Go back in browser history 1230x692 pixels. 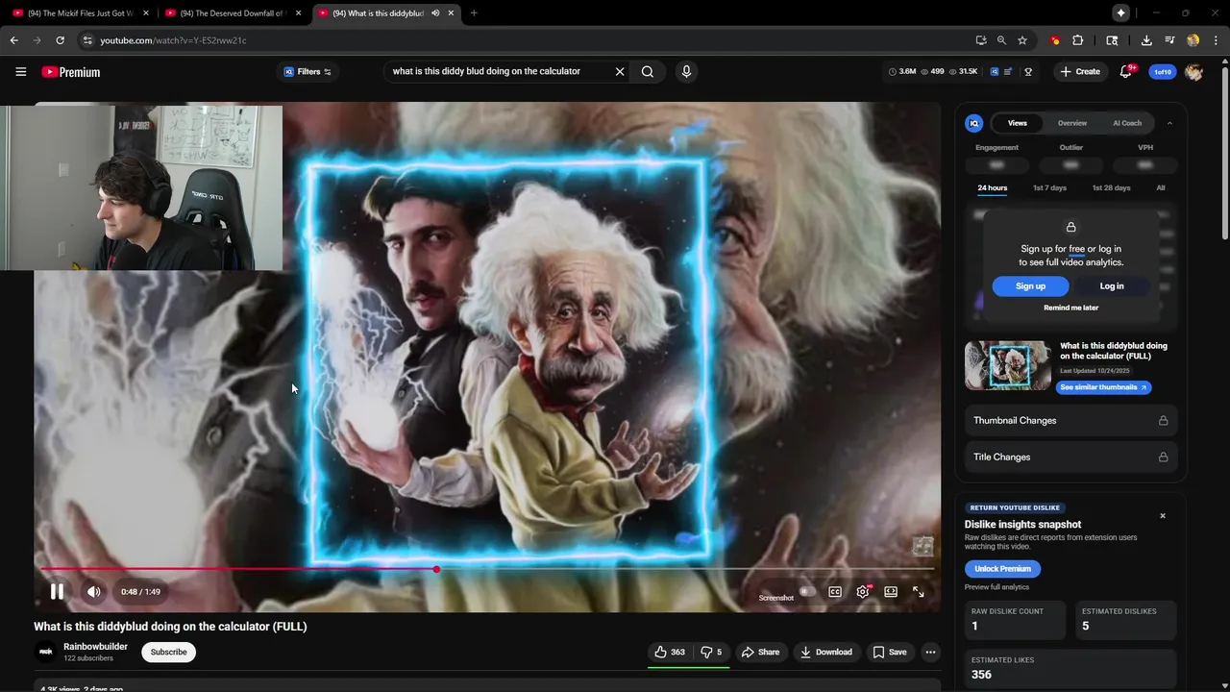click(14, 40)
